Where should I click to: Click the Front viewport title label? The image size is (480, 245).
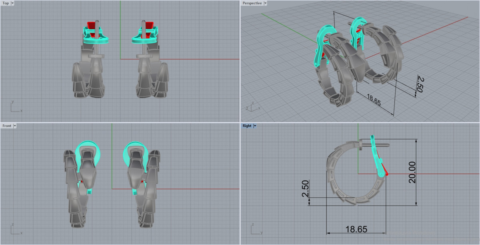click(7, 126)
